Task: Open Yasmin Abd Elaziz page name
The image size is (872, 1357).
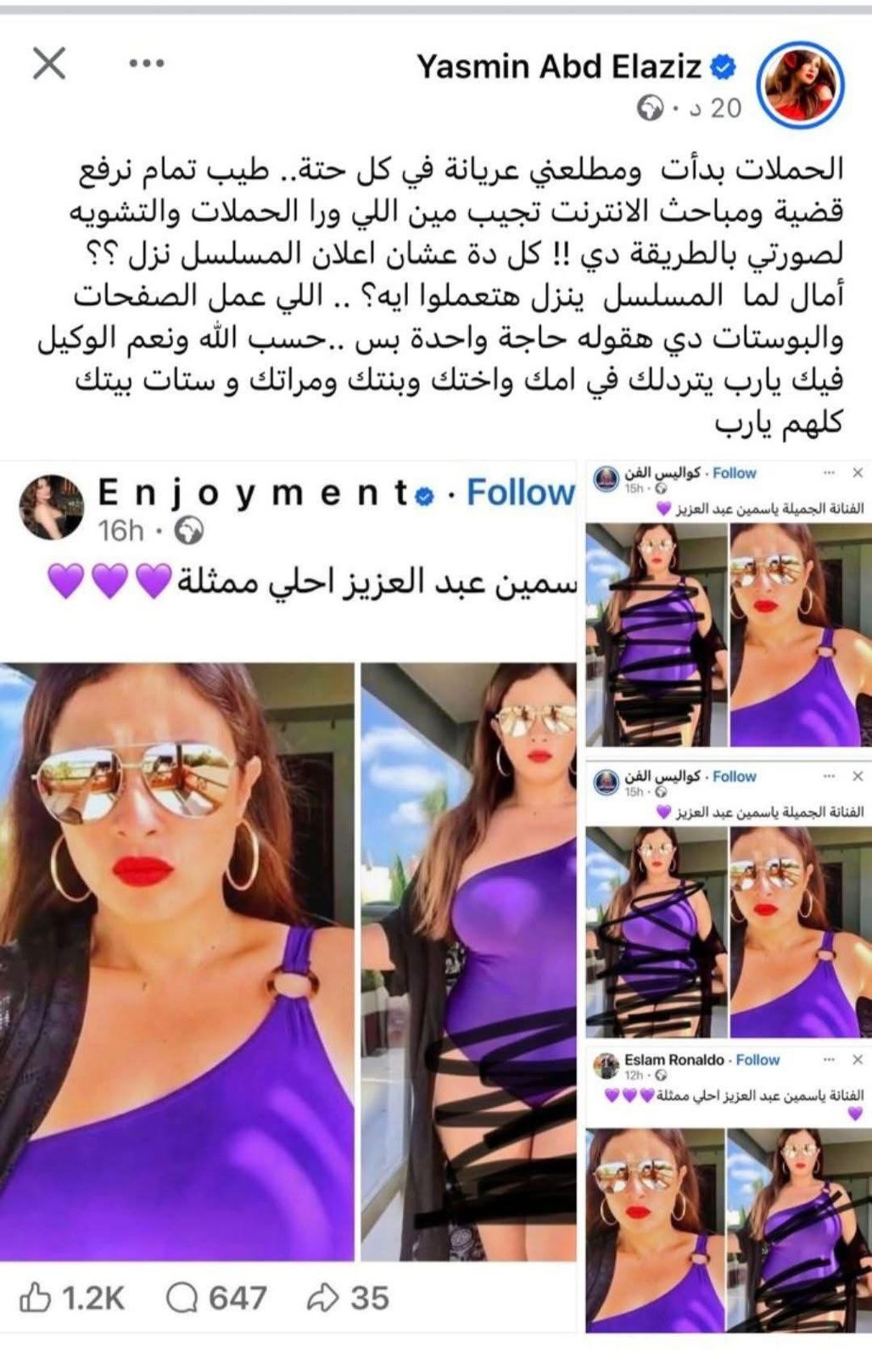Action: pyautogui.click(x=559, y=67)
